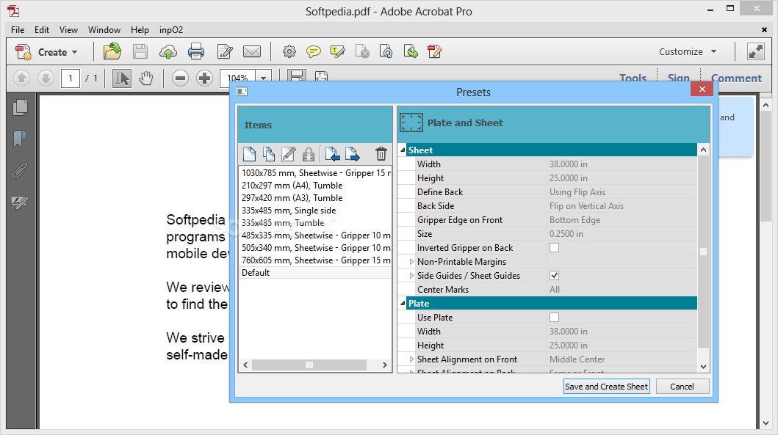Viewport: 778px width, 435px height.
Task: Enable Use Plate checkbox
Action: click(x=554, y=317)
